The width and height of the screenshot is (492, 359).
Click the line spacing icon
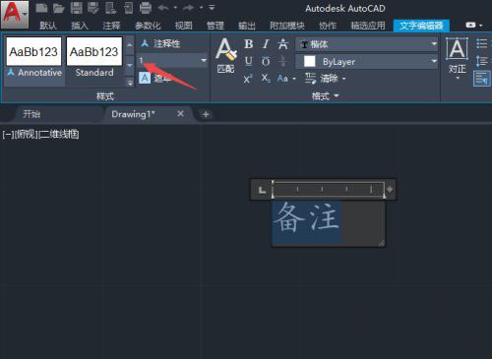[482, 61]
